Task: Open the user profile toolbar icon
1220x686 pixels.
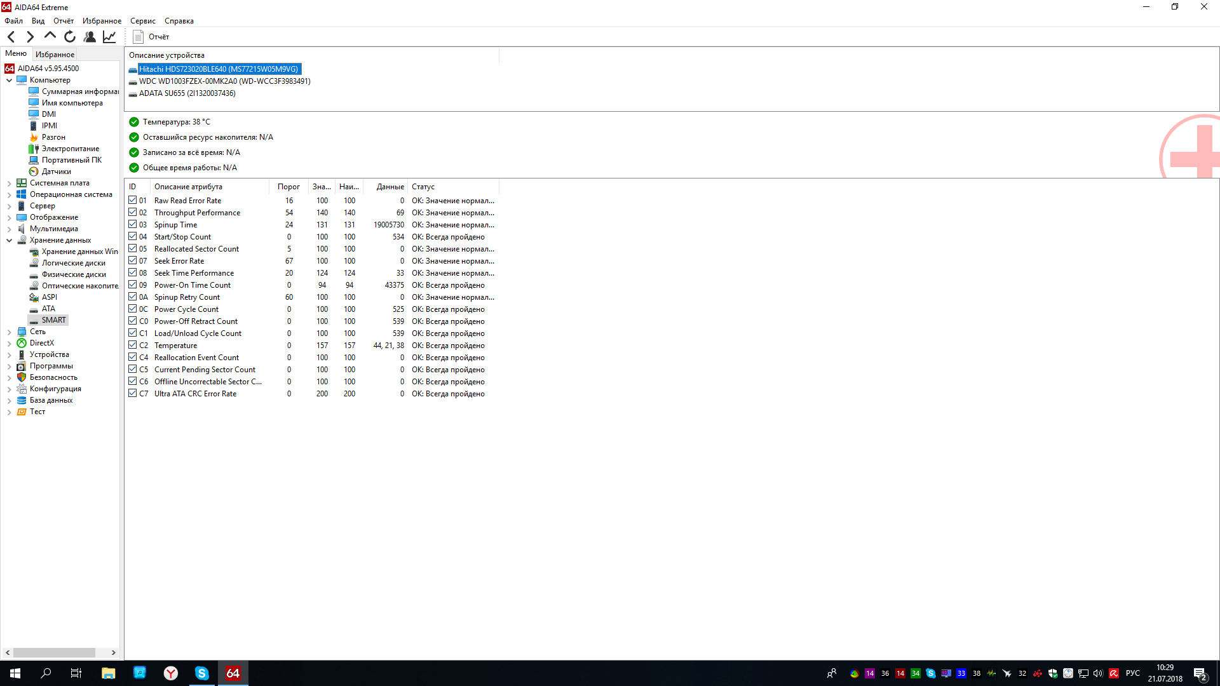Action: (90, 37)
